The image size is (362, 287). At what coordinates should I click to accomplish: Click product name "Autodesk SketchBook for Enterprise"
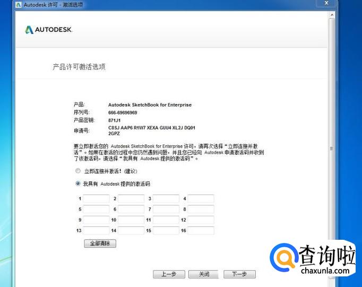pos(150,105)
